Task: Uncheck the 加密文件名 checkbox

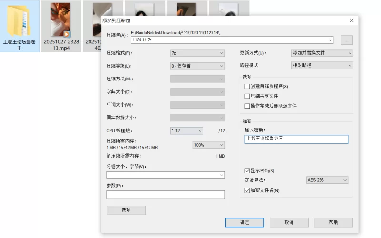Action: pos(247,190)
